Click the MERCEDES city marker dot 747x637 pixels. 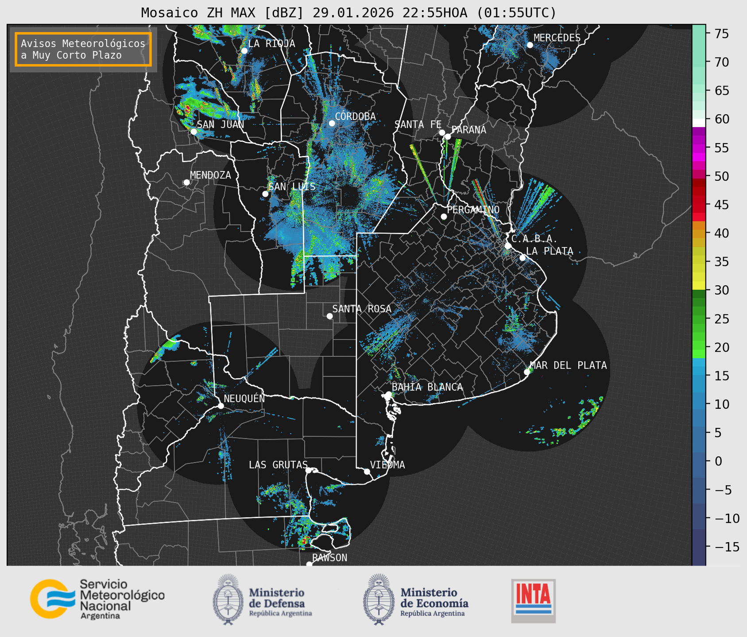(x=530, y=45)
